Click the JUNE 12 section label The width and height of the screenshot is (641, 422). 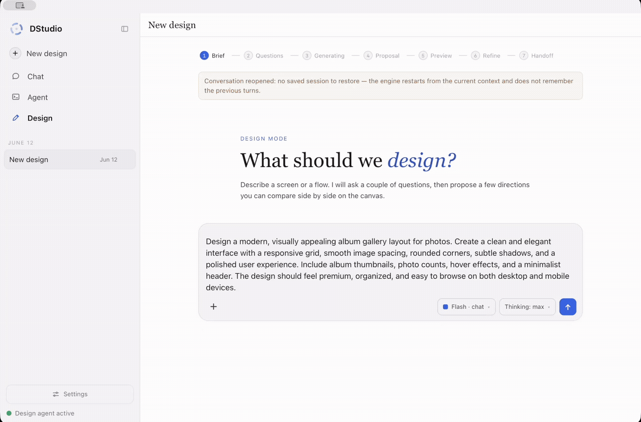click(x=21, y=143)
